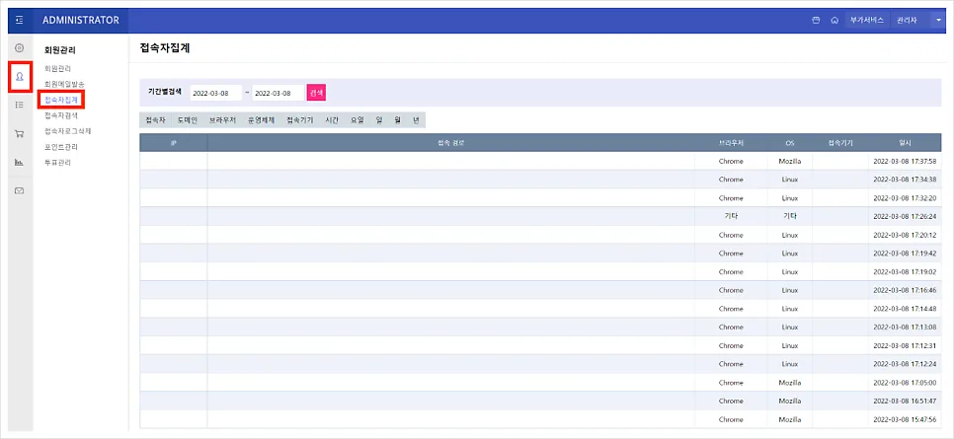The image size is (954, 439).
Task: Open the statistics chart sidebar icon
Action: tap(20, 162)
